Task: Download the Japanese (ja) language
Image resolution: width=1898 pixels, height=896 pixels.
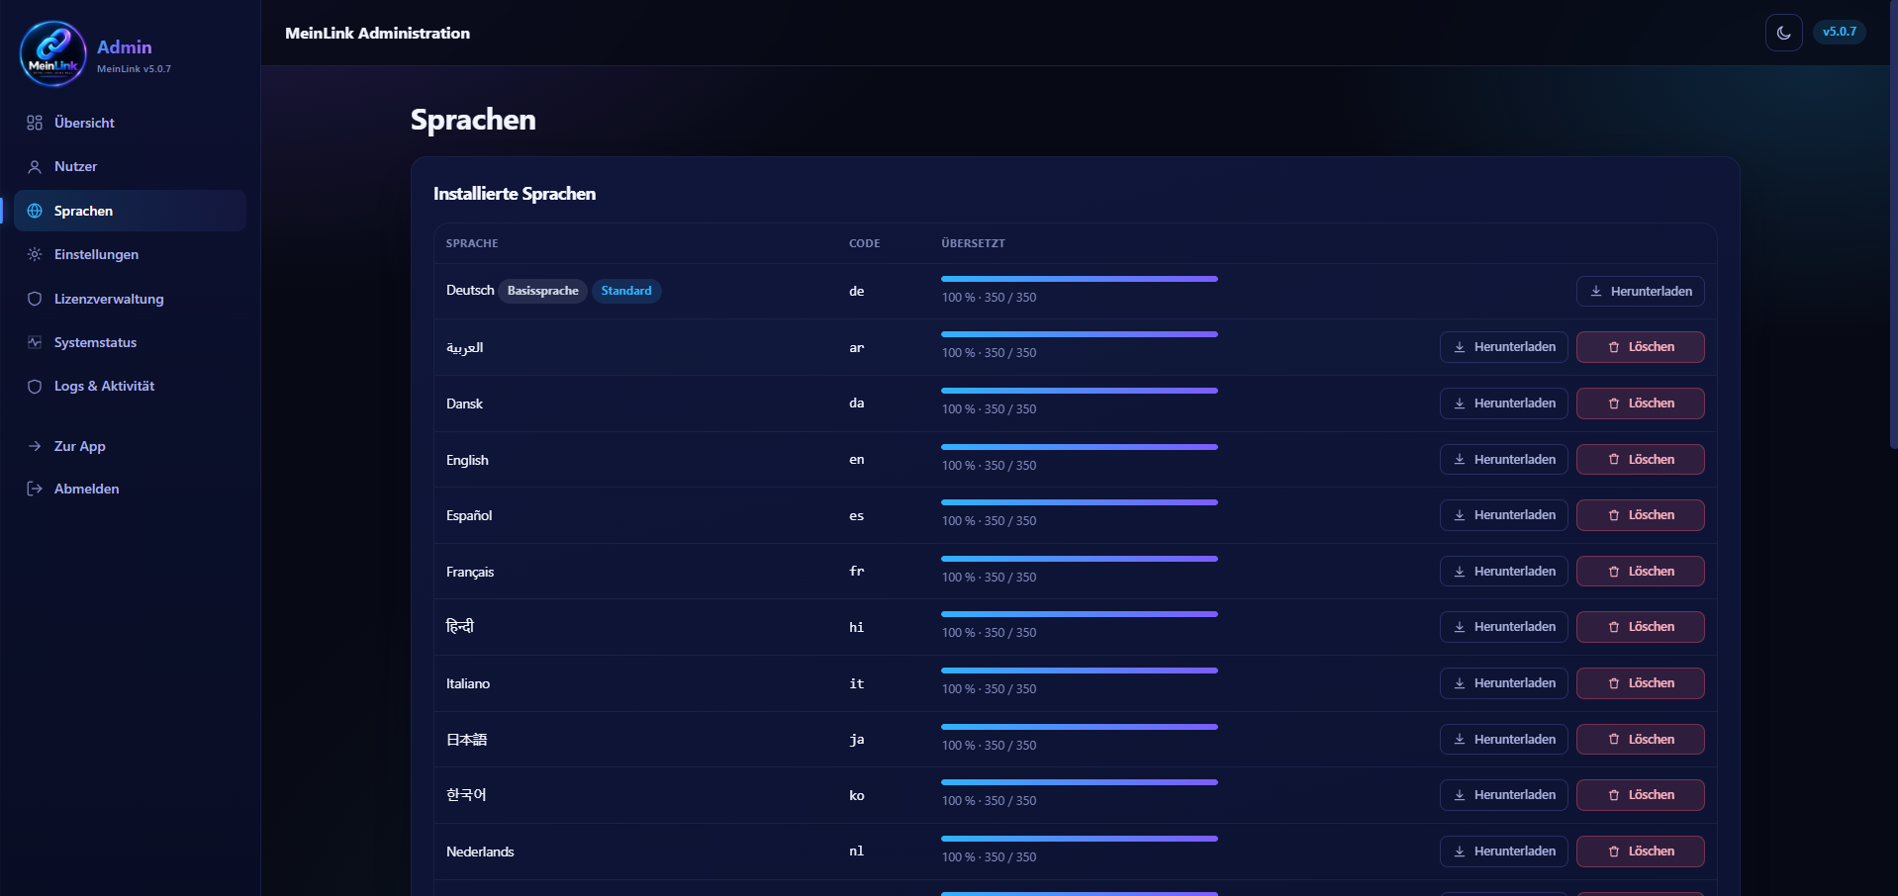Action: (1503, 740)
